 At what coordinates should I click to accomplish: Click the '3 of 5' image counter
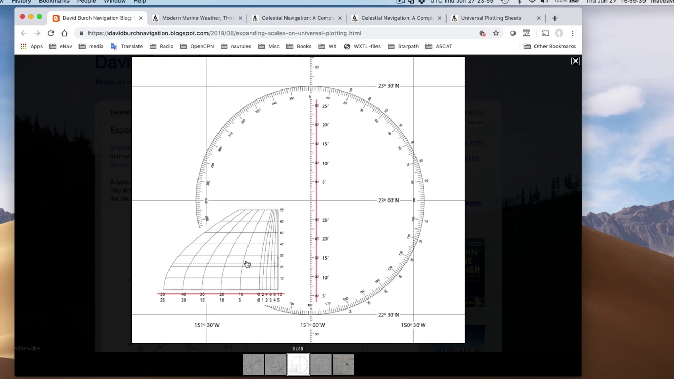[x=298, y=348]
